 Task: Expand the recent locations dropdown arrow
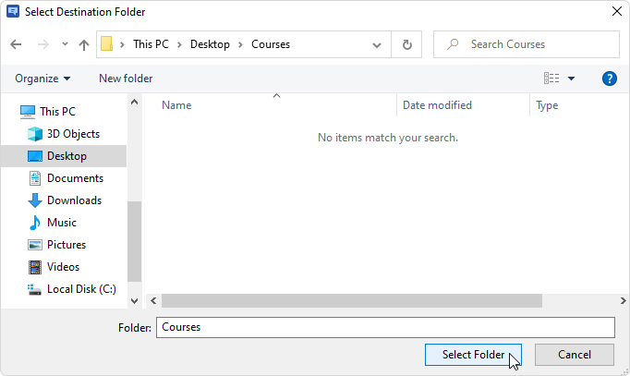pos(65,44)
